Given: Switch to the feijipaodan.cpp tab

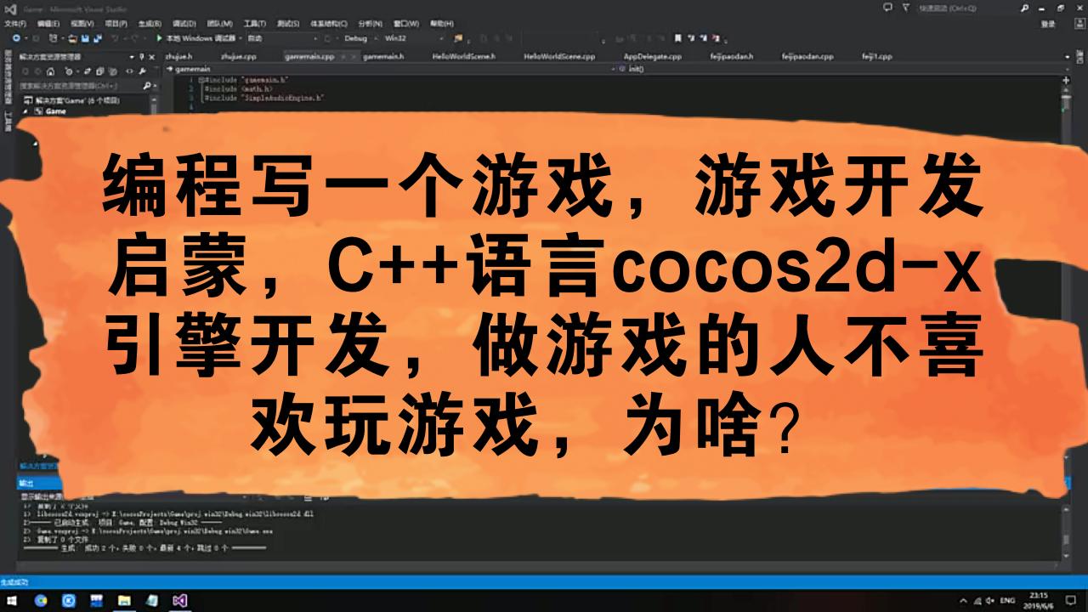Looking at the screenshot, I should tap(807, 56).
